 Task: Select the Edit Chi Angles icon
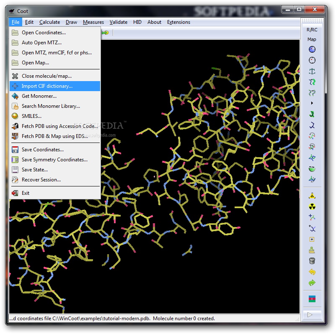pyautogui.click(x=312, y=136)
